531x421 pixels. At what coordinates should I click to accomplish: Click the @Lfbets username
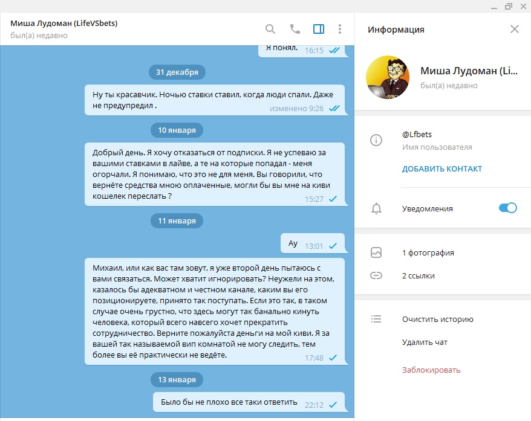click(417, 134)
